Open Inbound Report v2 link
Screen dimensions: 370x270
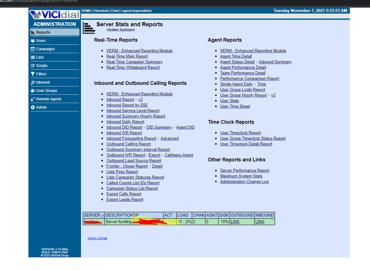click(141, 100)
